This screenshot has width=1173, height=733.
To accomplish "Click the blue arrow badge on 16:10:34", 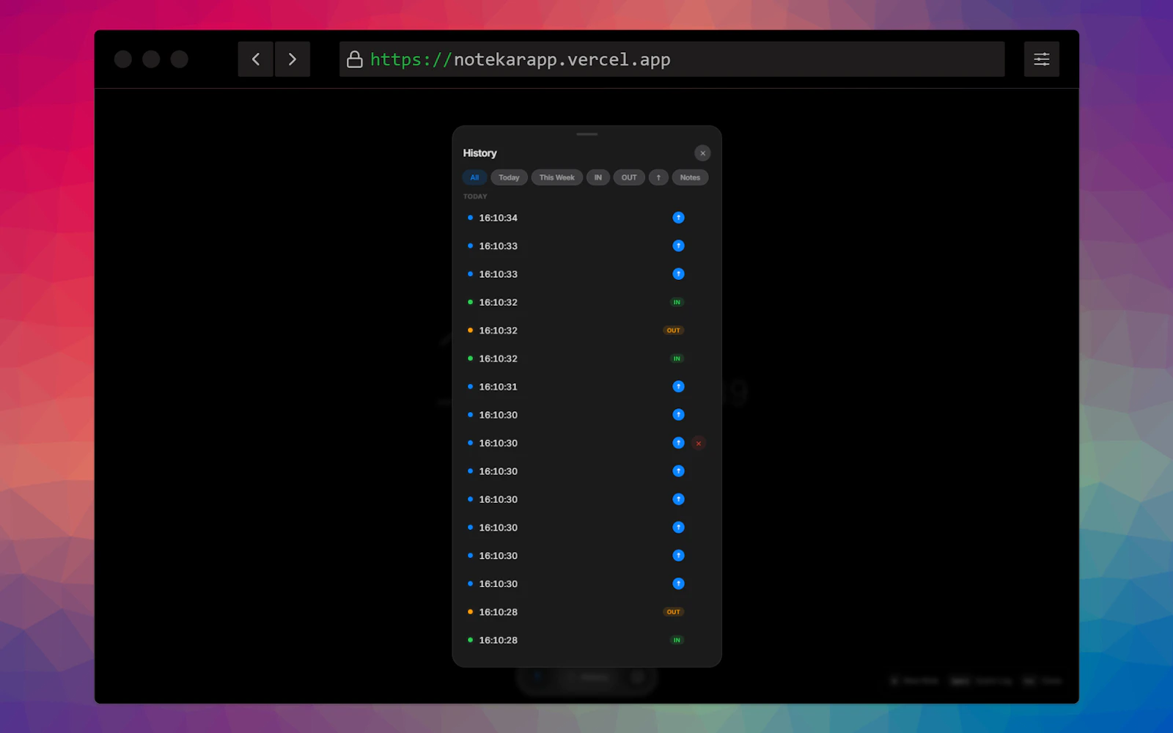I will (x=678, y=218).
